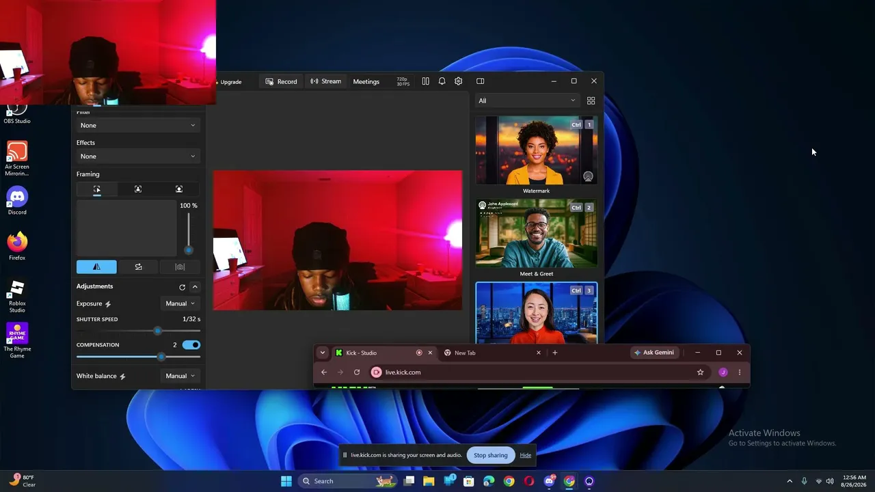Open a new Chrome tab
This screenshot has width=875, height=492.
click(x=555, y=353)
